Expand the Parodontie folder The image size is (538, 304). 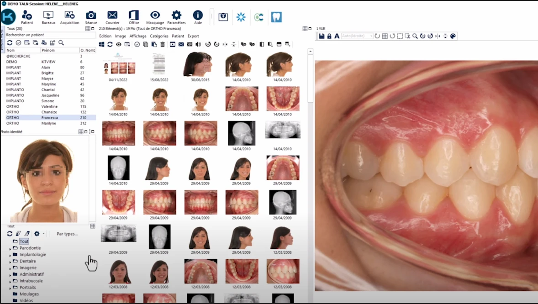(x=10, y=249)
